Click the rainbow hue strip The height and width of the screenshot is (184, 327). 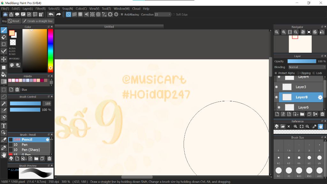[50, 51]
